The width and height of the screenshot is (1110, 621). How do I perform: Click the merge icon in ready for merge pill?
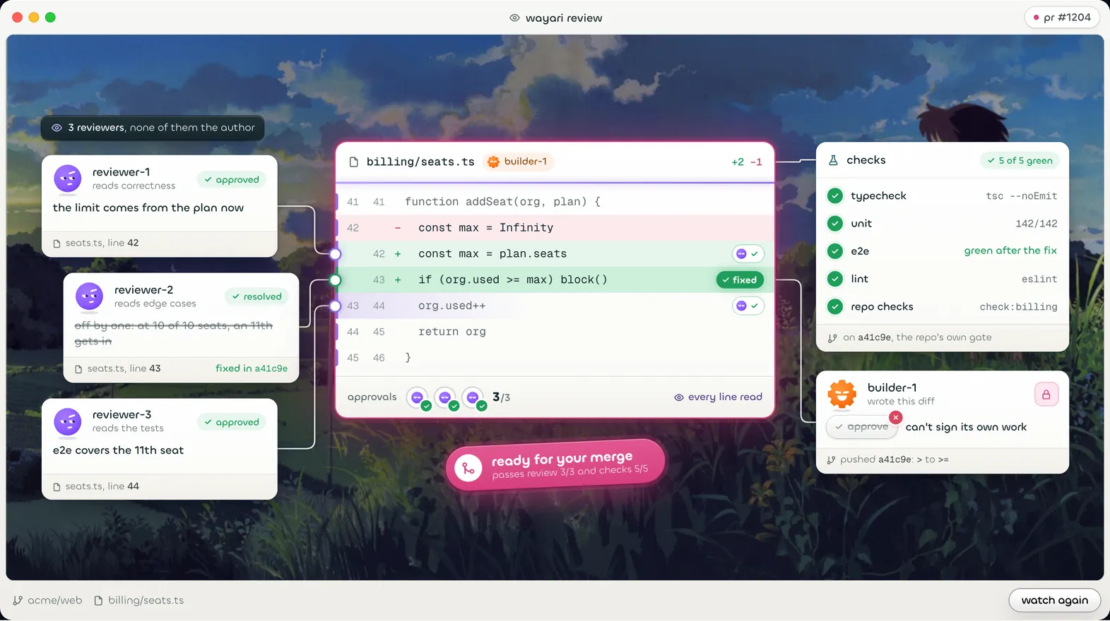tap(468, 467)
